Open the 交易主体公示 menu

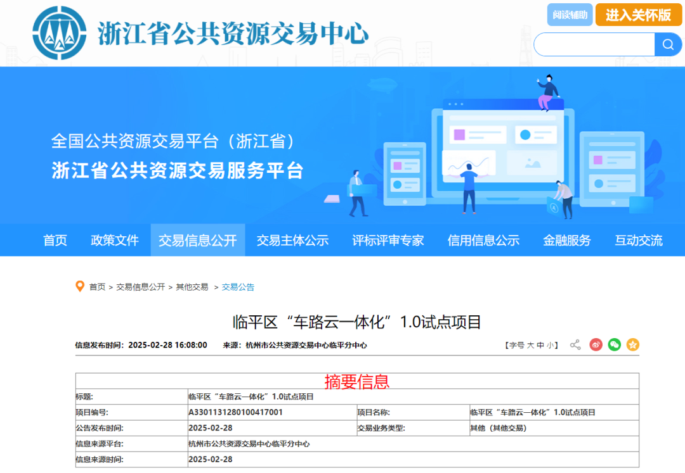coord(292,241)
